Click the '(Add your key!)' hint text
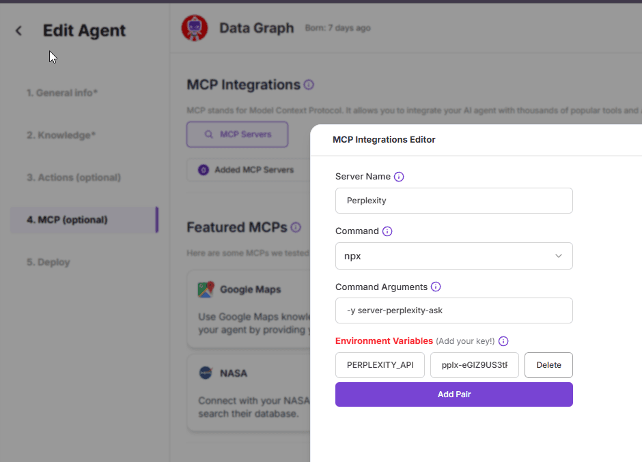 click(465, 341)
